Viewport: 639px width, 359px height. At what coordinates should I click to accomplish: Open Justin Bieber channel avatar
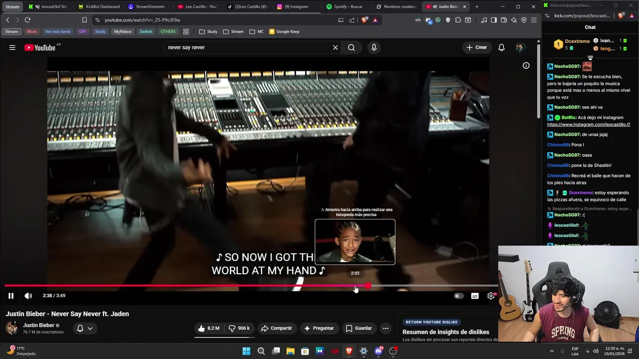(12, 328)
